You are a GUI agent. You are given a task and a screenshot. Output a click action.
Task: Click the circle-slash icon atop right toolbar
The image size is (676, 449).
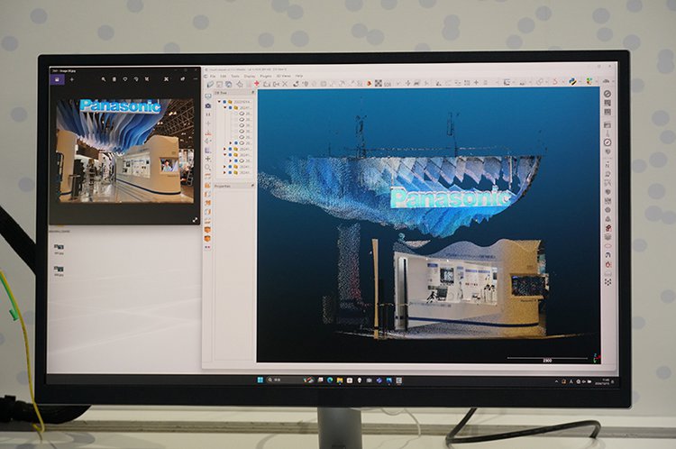coord(607,94)
